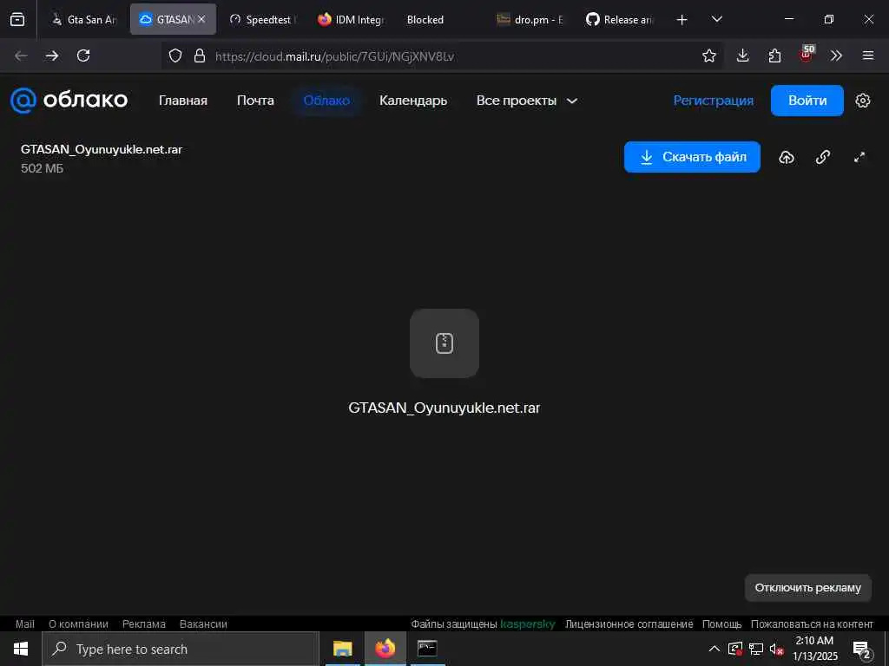Open cloud settings gear icon

[x=862, y=101]
